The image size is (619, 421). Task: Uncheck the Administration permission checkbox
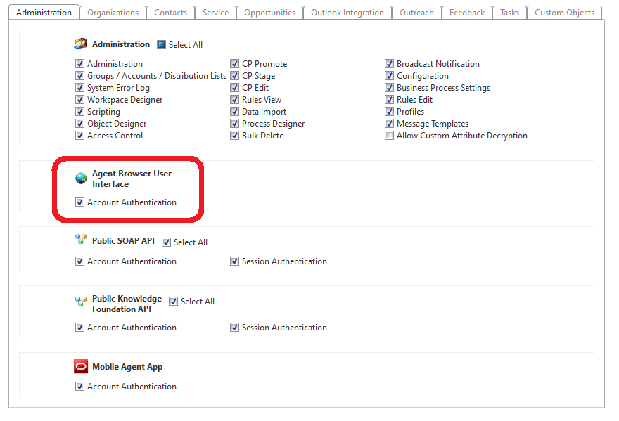click(79, 63)
